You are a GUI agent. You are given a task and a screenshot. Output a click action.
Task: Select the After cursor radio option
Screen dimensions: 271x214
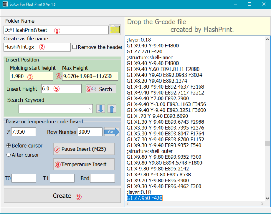coord(8,155)
